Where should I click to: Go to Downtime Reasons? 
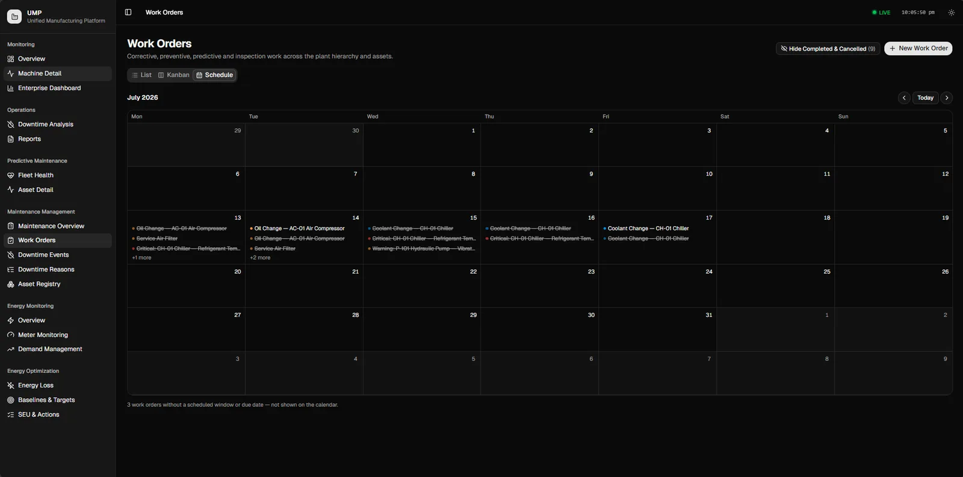(58, 269)
